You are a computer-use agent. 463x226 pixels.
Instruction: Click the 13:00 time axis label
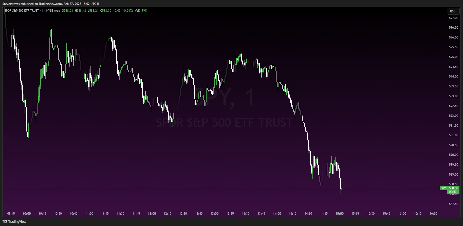214,214
